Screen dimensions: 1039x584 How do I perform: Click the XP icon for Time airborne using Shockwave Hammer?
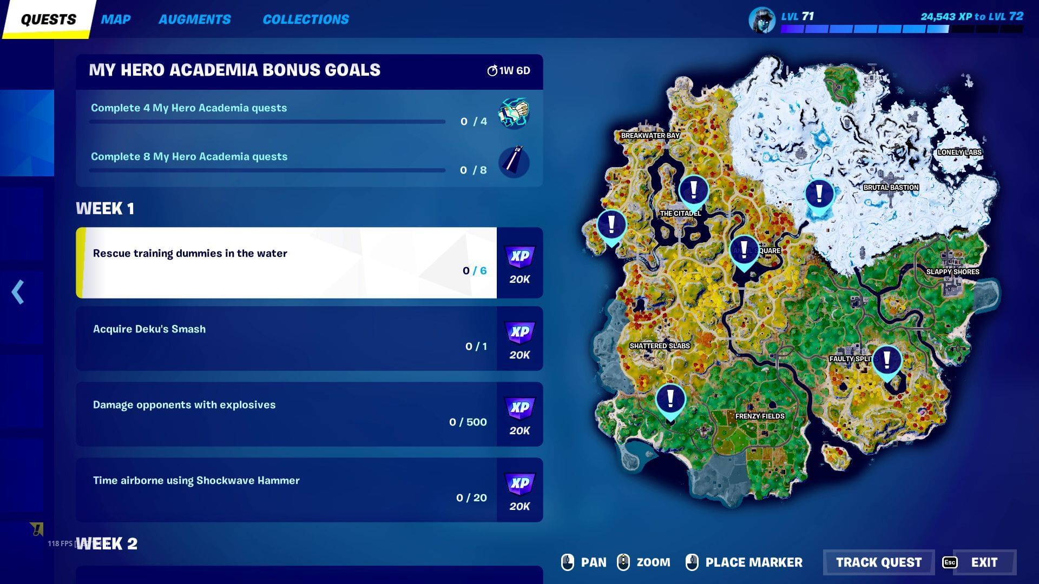coord(519,483)
